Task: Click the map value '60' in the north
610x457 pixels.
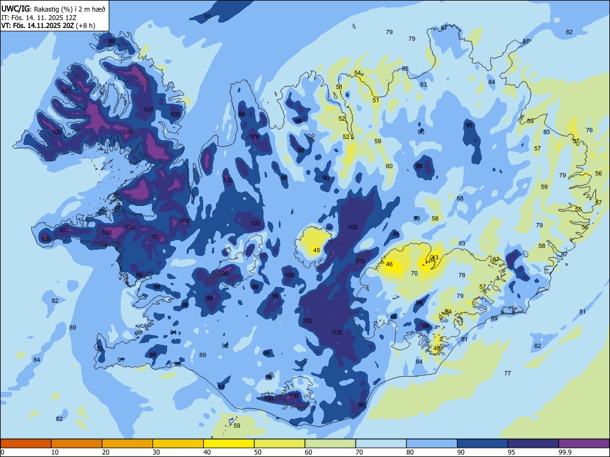Action: pyautogui.click(x=389, y=166)
